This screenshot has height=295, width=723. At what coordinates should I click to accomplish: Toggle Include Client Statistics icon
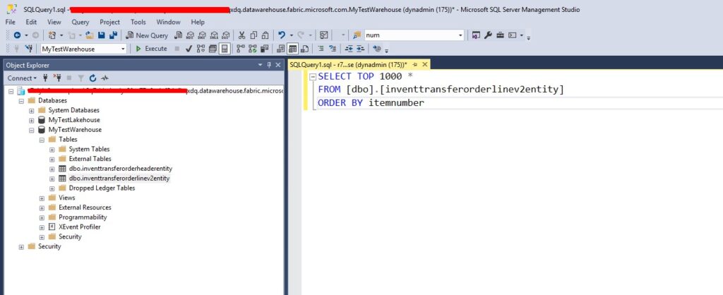point(264,49)
